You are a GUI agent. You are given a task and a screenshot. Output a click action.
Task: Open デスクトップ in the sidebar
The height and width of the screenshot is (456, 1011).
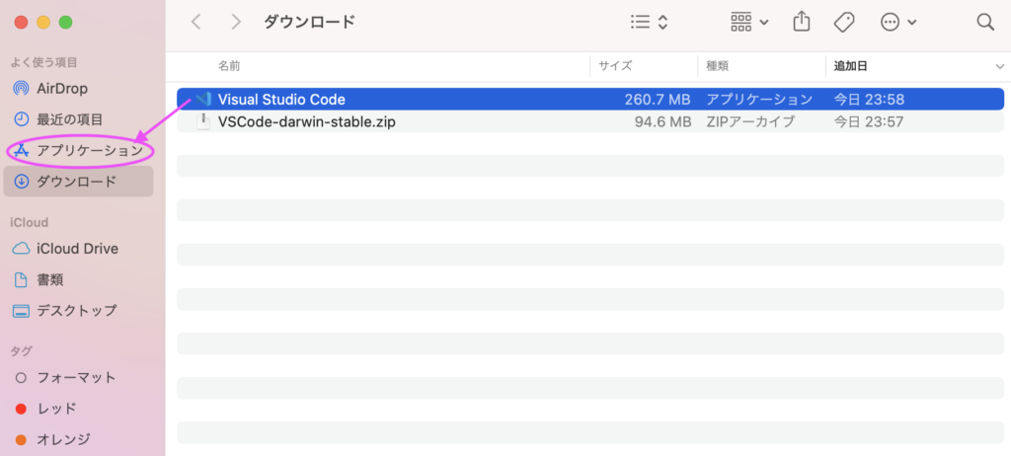pyautogui.click(x=78, y=311)
